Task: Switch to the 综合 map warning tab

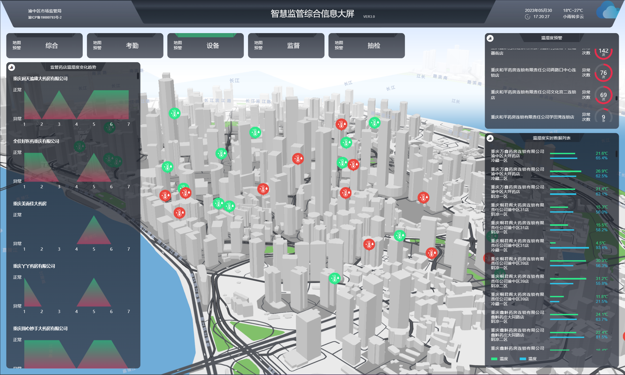Action: point(44,45)
